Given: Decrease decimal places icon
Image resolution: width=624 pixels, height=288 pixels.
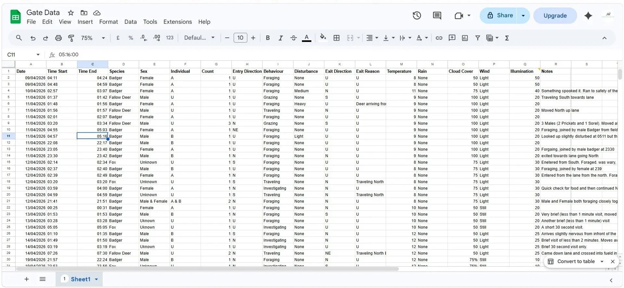Looking at the screenshot, I should pos(144,38).
